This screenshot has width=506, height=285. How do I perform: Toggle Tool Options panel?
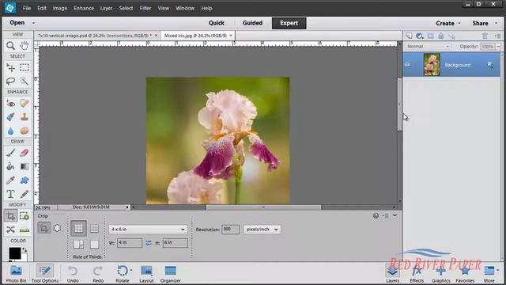(x=45, y=273)
